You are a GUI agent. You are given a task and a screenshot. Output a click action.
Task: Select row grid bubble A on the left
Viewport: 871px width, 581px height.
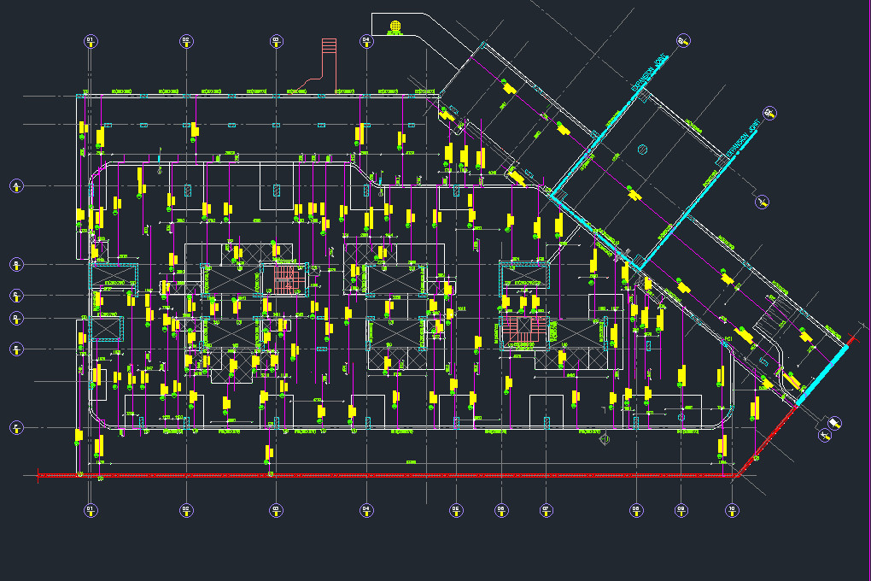pos(17,185)
